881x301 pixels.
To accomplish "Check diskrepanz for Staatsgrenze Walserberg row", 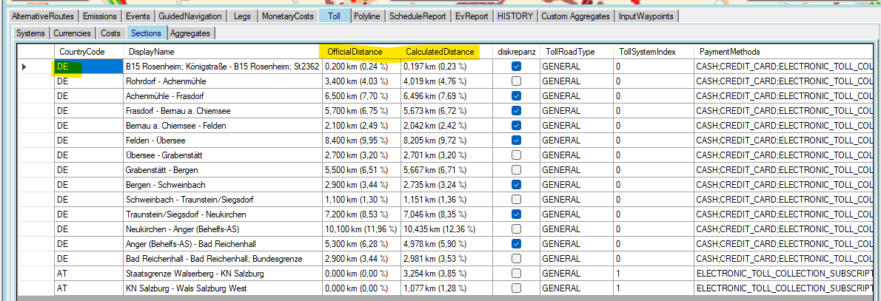I will click(x=516, y=274).
